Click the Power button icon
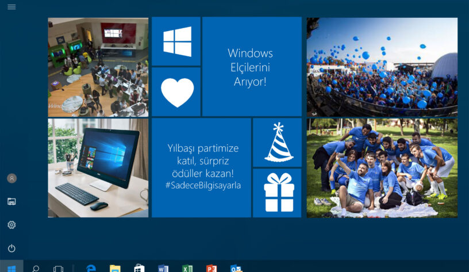This screenshot has height=272, width=469. [x=11, y=248]
